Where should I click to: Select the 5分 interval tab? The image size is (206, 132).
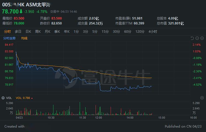click(95, 32)
